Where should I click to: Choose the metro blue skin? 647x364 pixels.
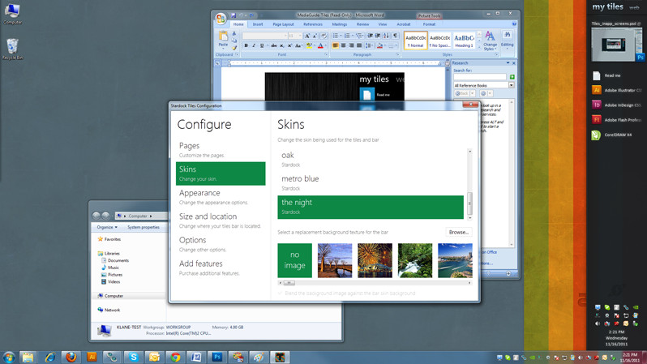371,183
